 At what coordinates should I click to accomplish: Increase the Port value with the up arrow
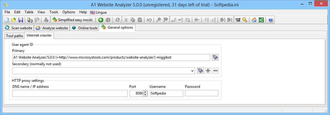(x=145, y=92)
